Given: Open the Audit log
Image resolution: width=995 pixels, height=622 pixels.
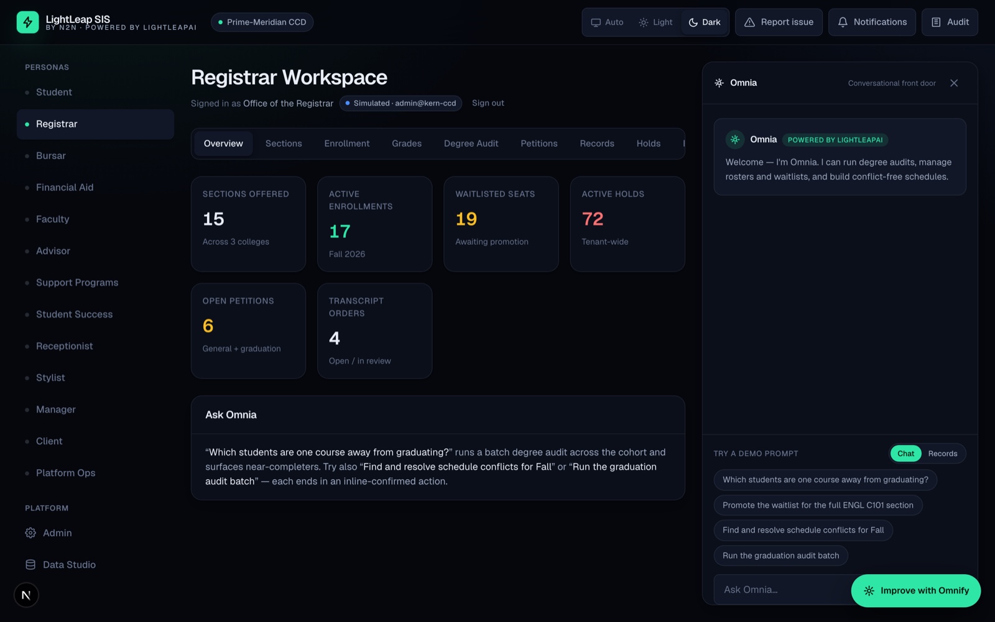Looking at the screenshot, I should pos(950,22).
